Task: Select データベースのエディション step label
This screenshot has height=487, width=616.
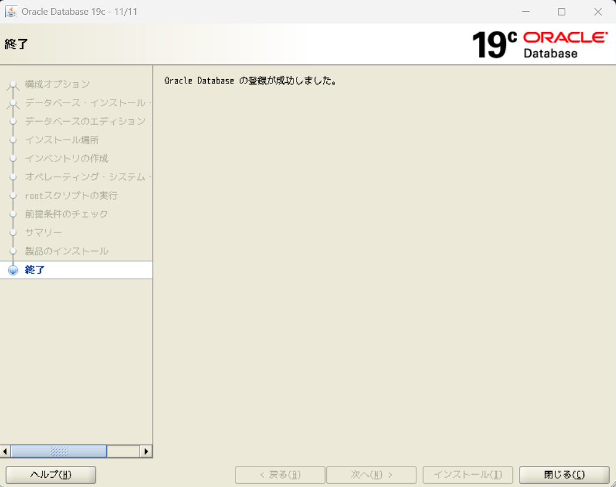Action: [x=85, y=121]
